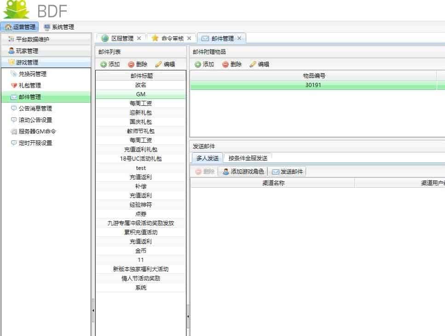Viewport: 445px width, 336px height.
Task: Click edit pencil in mail attachment items panel
Action: [x=253, y=64]
